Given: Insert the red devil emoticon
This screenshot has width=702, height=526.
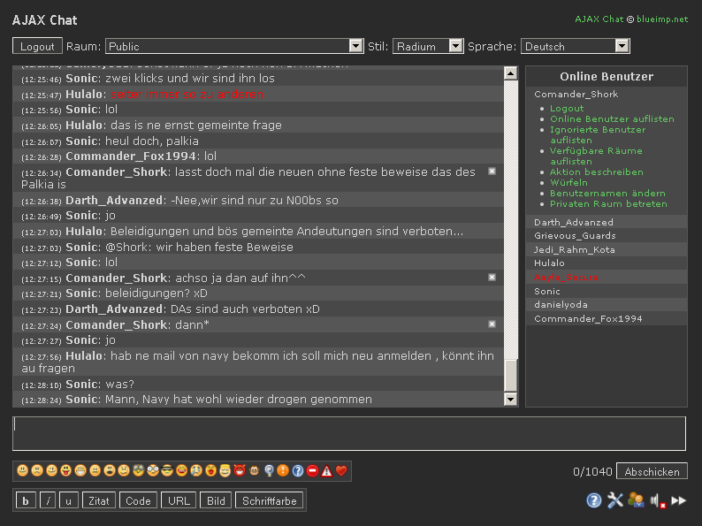Looking at the screenshot, I should tap(240, 470).
